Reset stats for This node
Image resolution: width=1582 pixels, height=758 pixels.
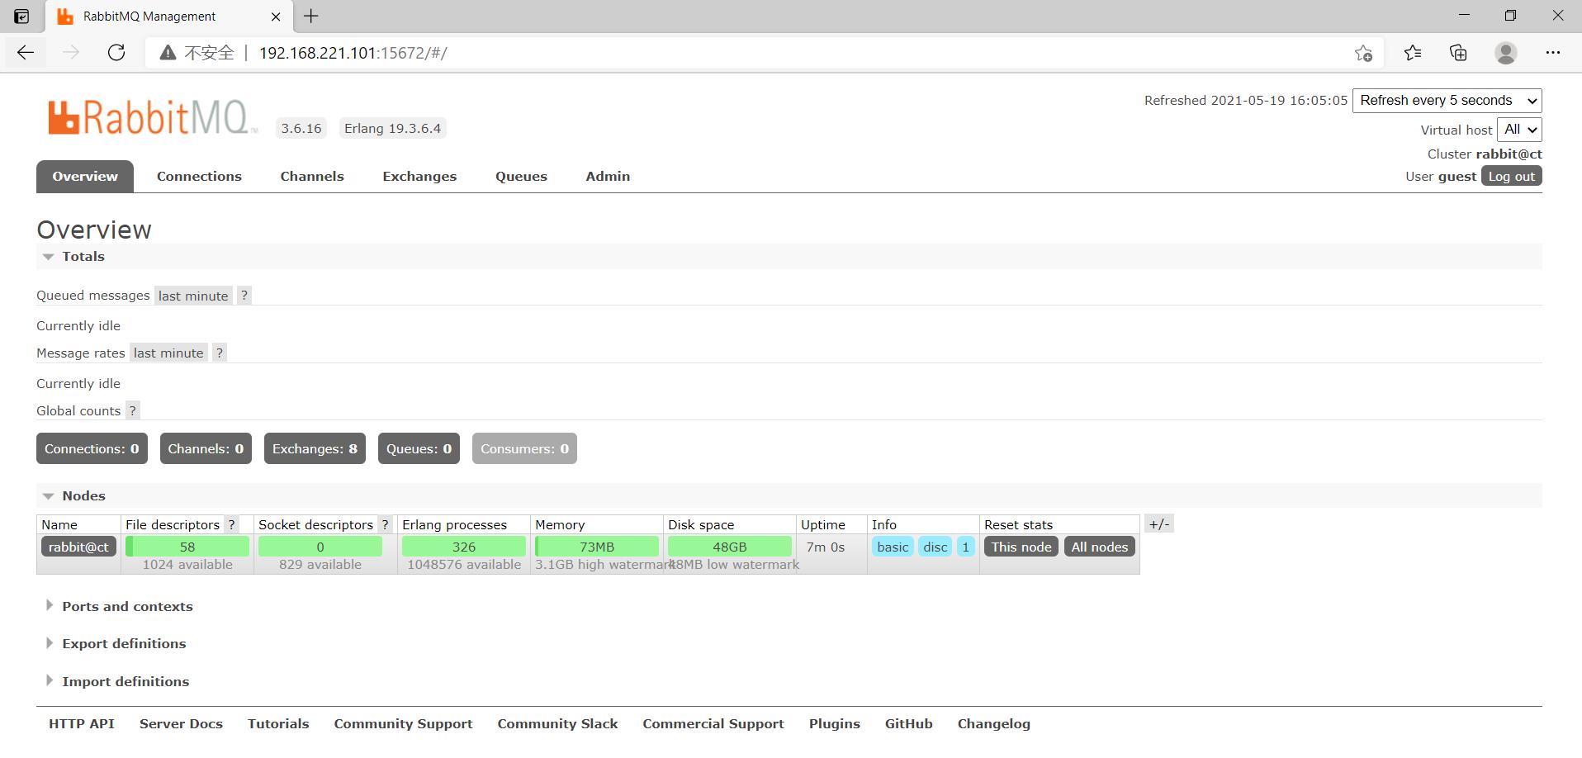[x=1021, y=547]
